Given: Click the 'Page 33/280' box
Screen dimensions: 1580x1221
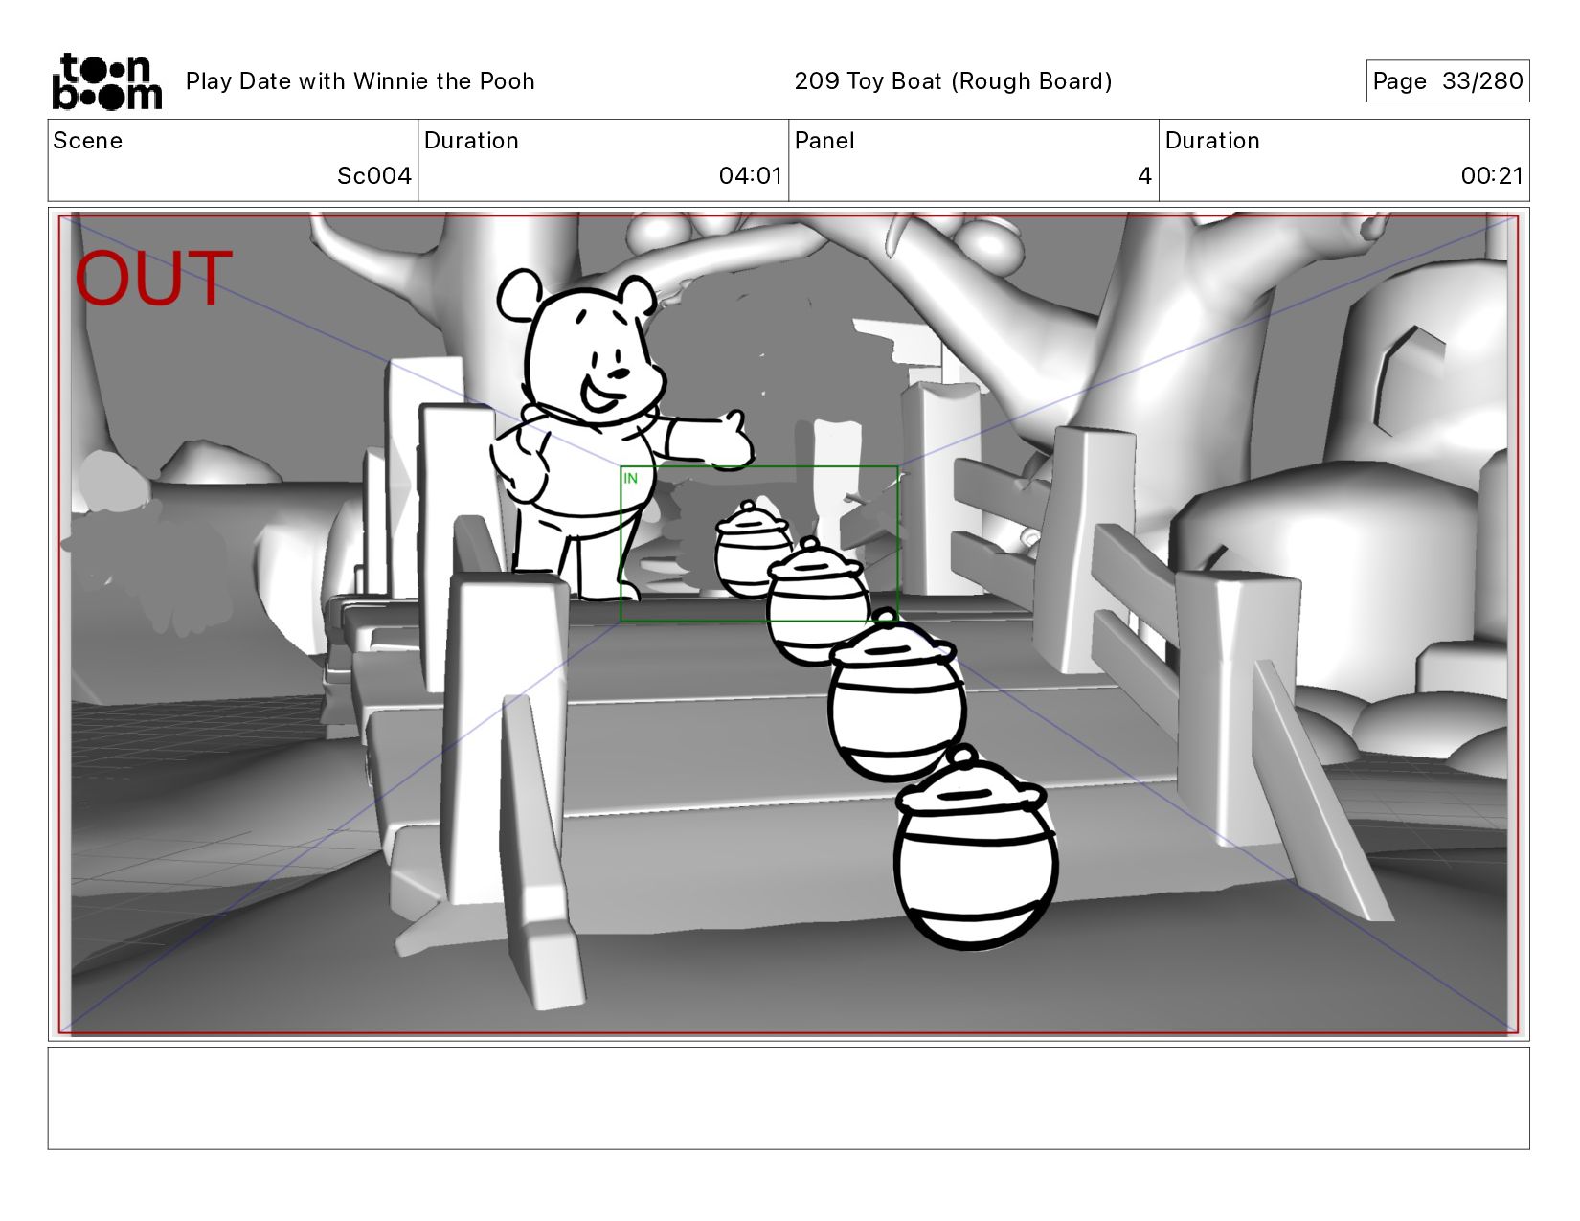Looking at the screenshot, I should coord(1447,81).
